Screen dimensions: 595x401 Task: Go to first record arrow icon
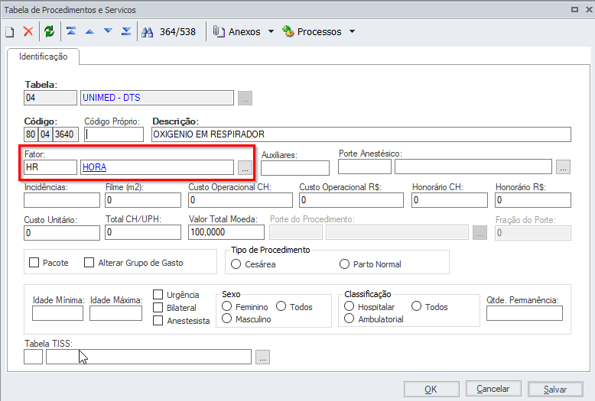pyautogui.click(x=71, y=31)
